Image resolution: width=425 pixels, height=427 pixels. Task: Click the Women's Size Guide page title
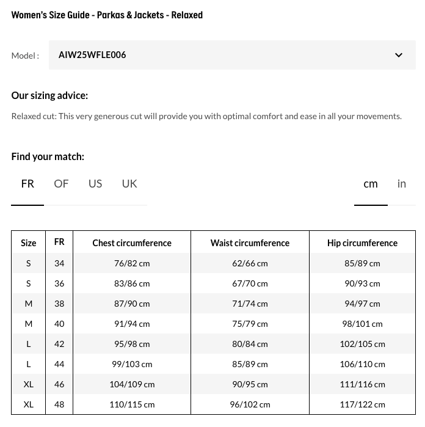[x=107, y=15]
